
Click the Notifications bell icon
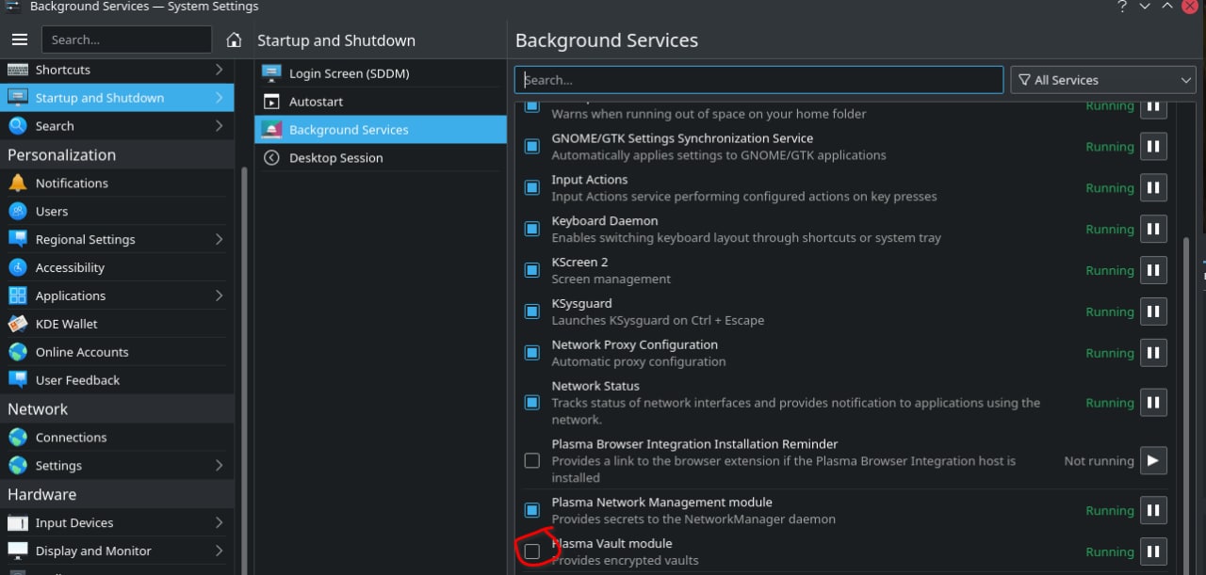tap(17, 183)
